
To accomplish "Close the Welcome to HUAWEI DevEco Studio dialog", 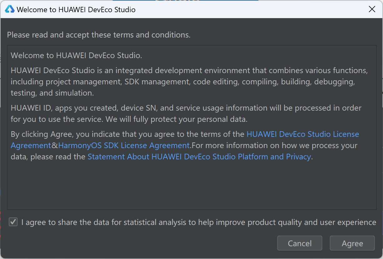I will pos(372,9).
